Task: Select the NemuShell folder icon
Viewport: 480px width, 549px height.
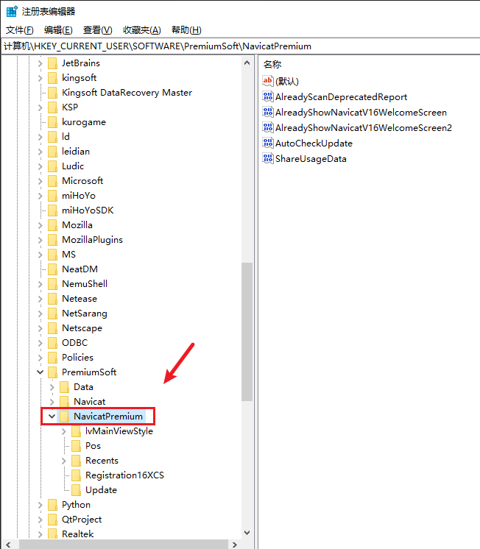Action: pyautogui.click(x=52, y=284)
